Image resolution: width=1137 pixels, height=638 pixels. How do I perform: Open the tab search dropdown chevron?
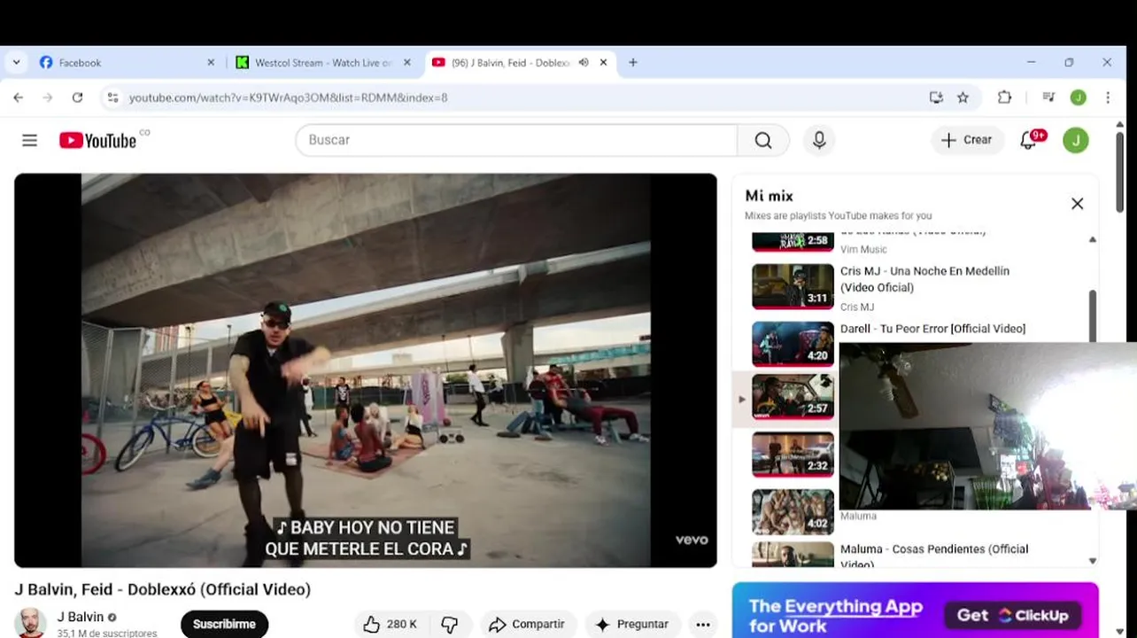click(16, 63)
